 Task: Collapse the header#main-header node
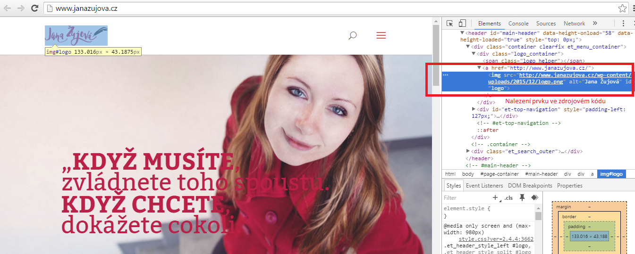coord(463,33)
